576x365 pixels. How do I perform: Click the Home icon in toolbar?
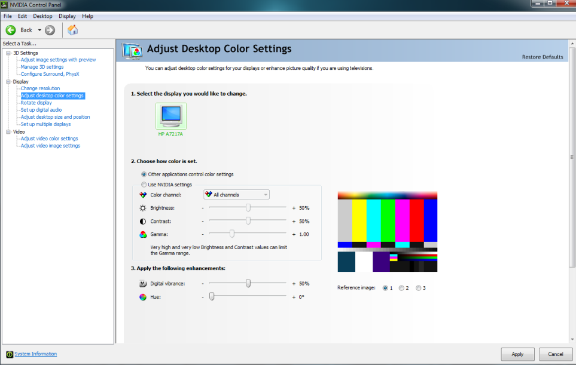tap(73, 30)
